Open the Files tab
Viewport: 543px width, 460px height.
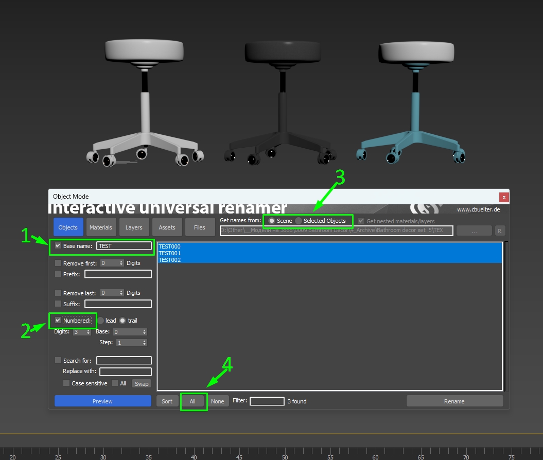(x=200, y=227)
